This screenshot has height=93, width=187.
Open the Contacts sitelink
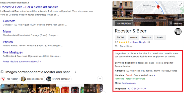9,21
